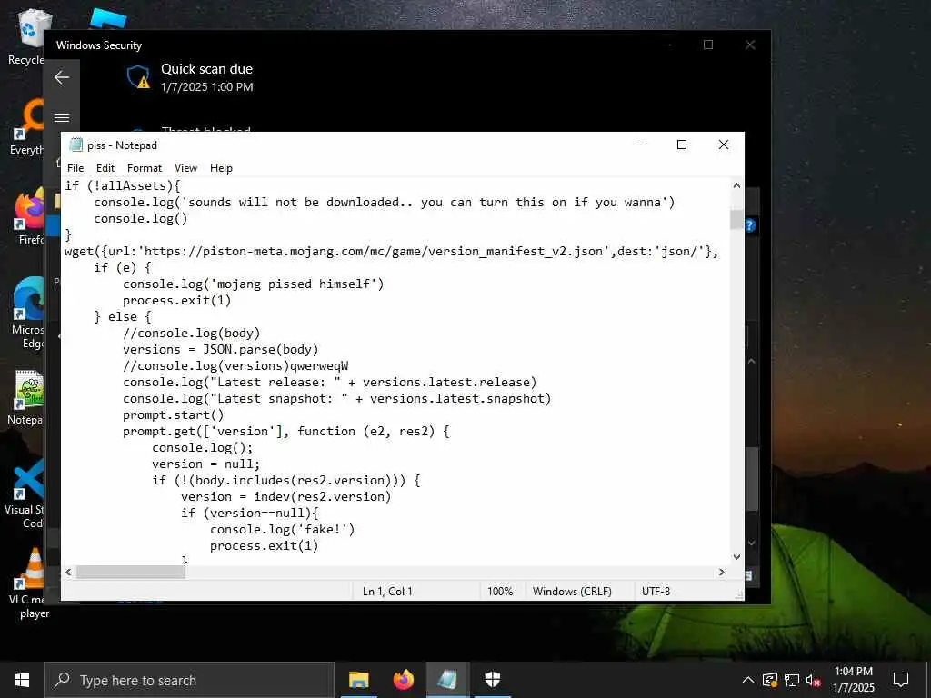The image size is (931, 698).
Task: Click the Notepad vertical scrollbar down arrow
Action: (x=736, y=557)
